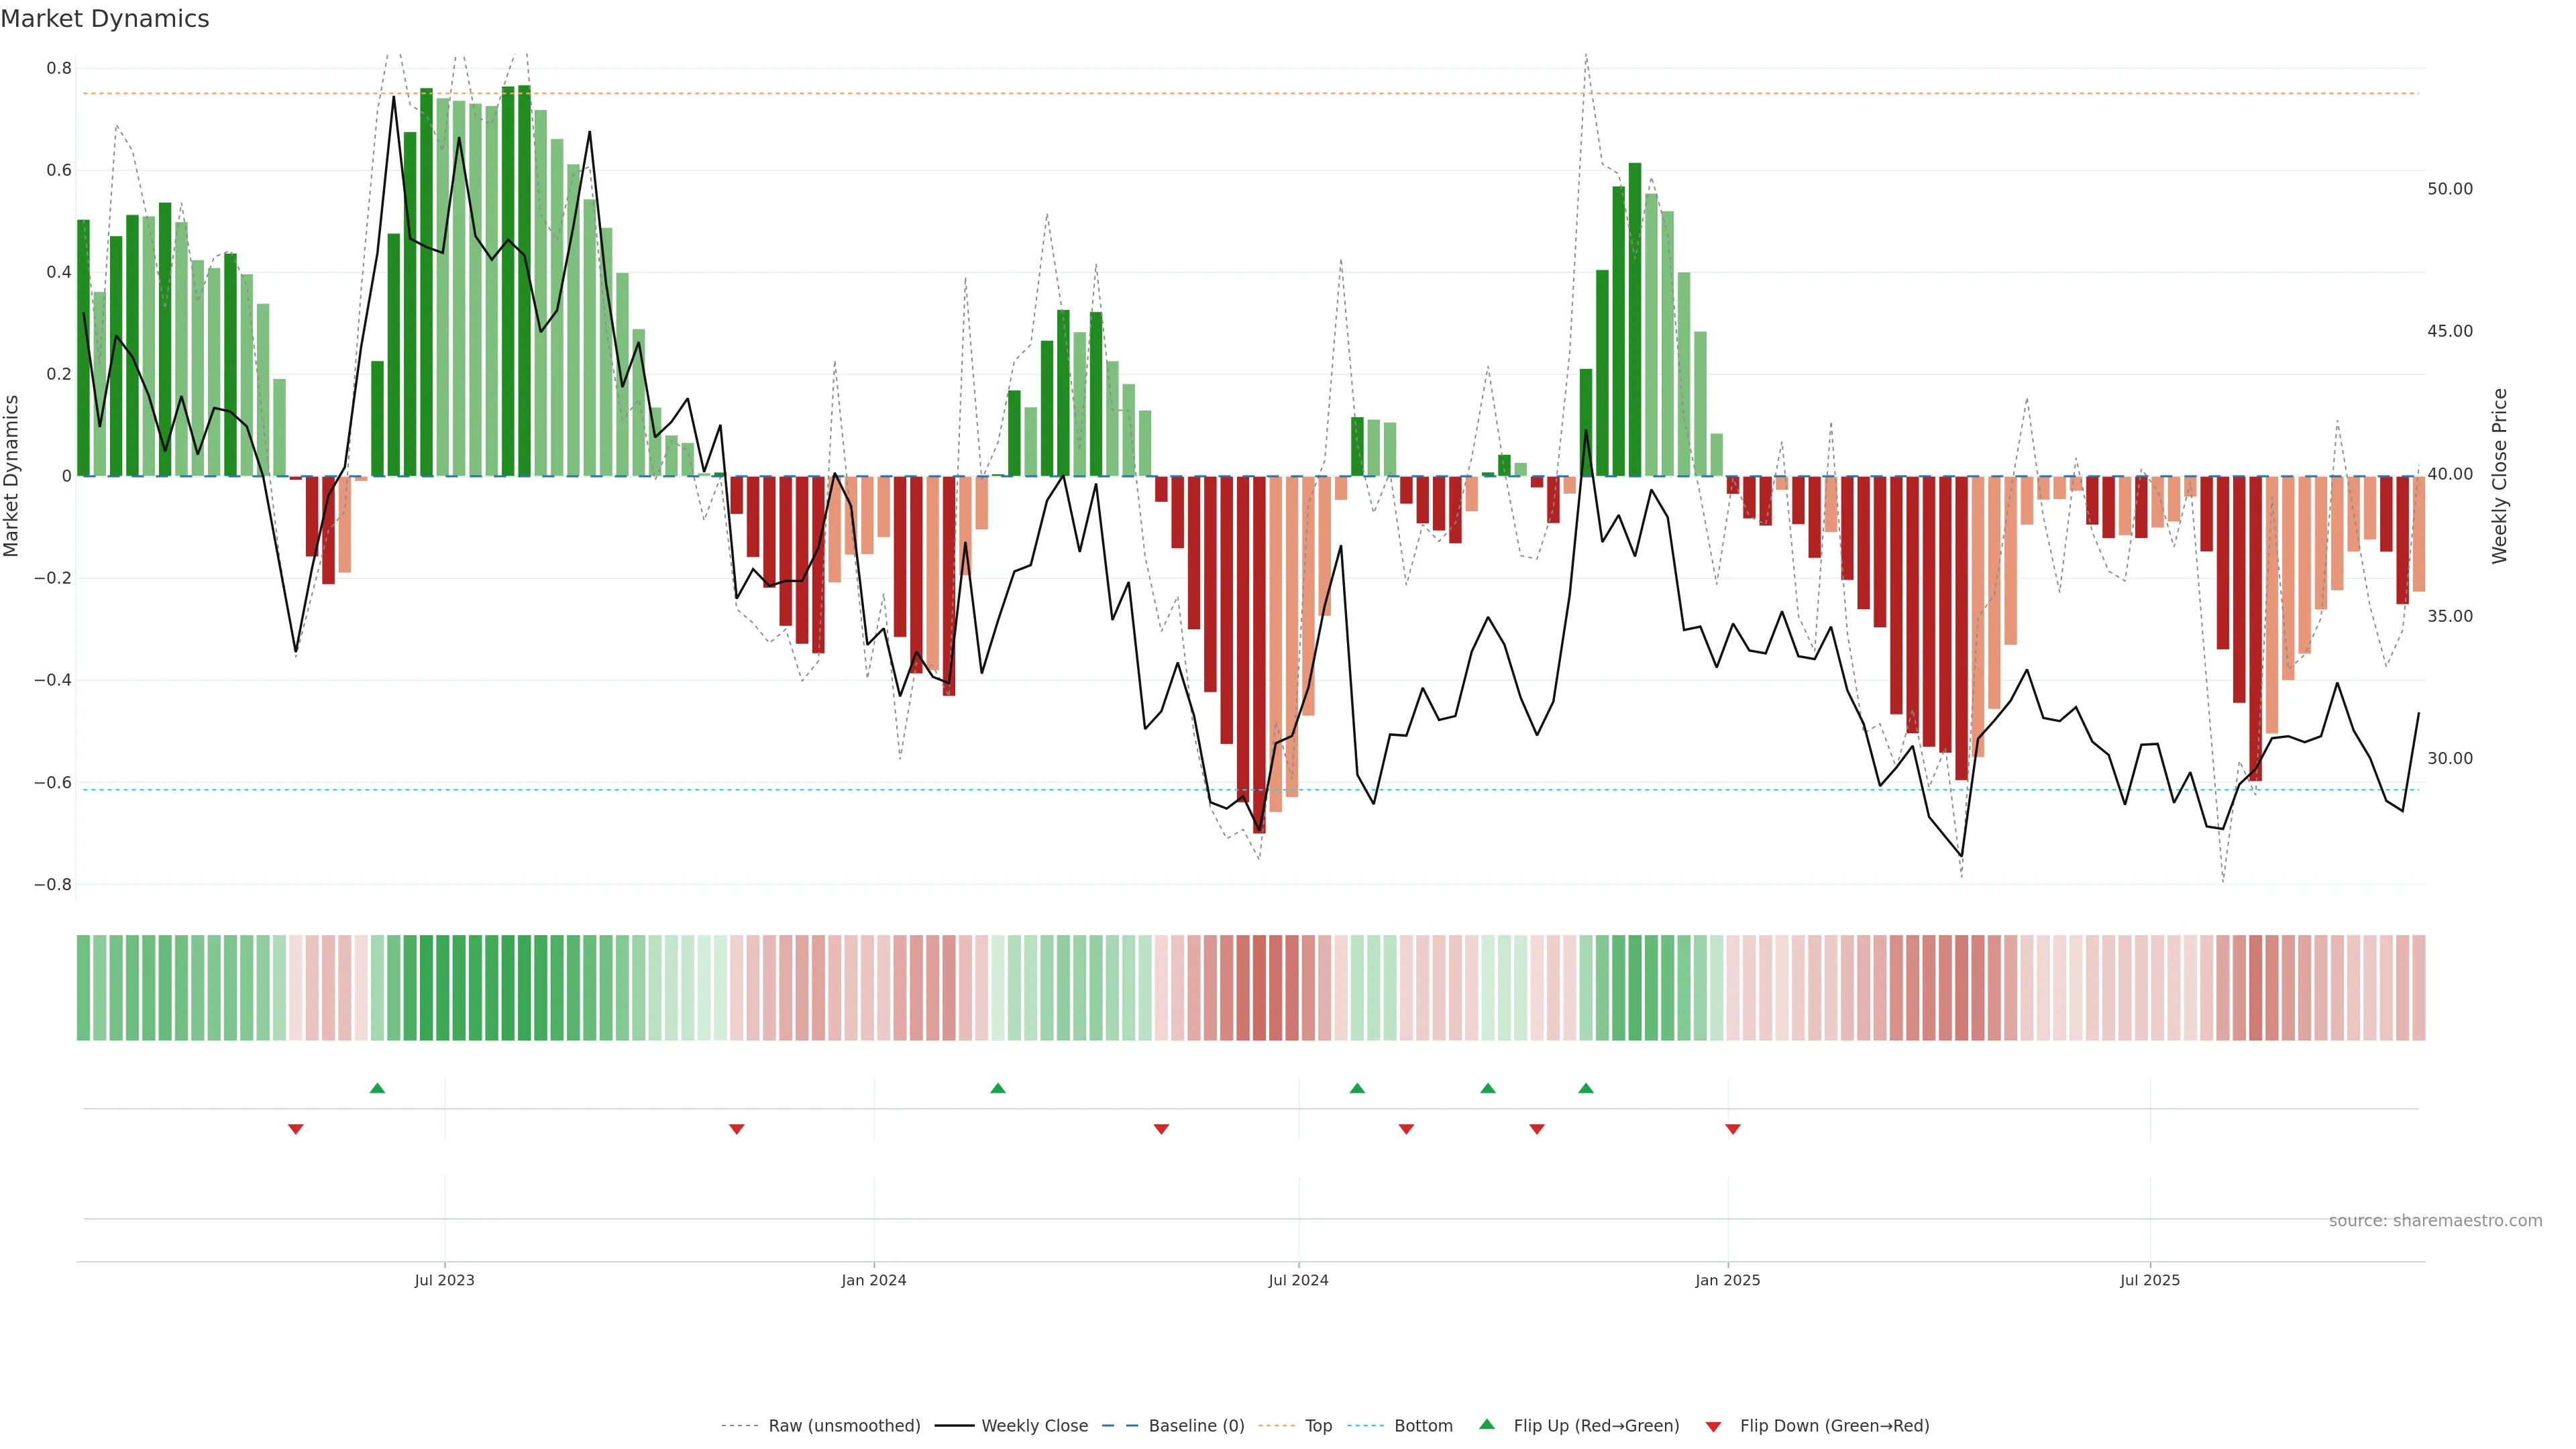
Task: Click the Jul 2024 x-axis label
Action: [x=1298, y=1280]
